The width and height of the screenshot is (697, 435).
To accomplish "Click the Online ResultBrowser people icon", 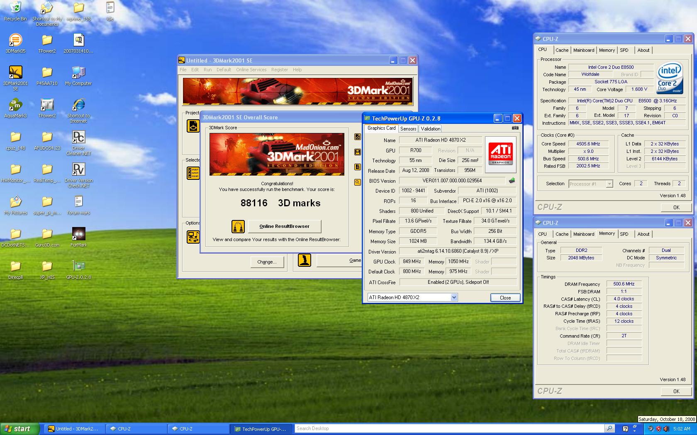I will click(x=238, y=226).
